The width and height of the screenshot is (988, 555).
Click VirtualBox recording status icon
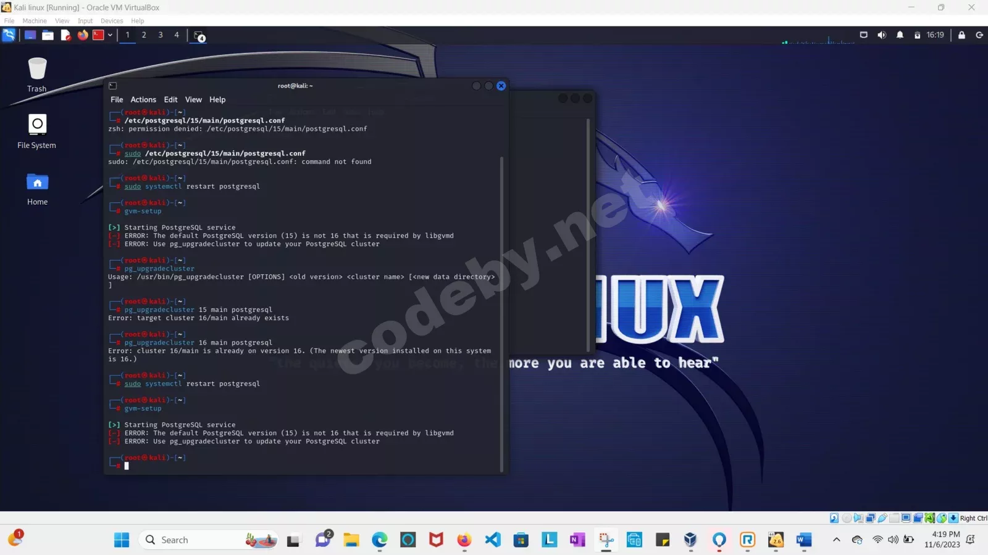coord(918,518)
